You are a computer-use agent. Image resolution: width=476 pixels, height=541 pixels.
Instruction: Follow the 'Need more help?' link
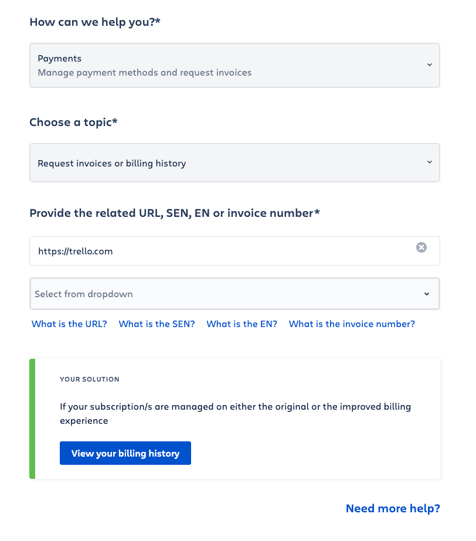pos(393,508)
